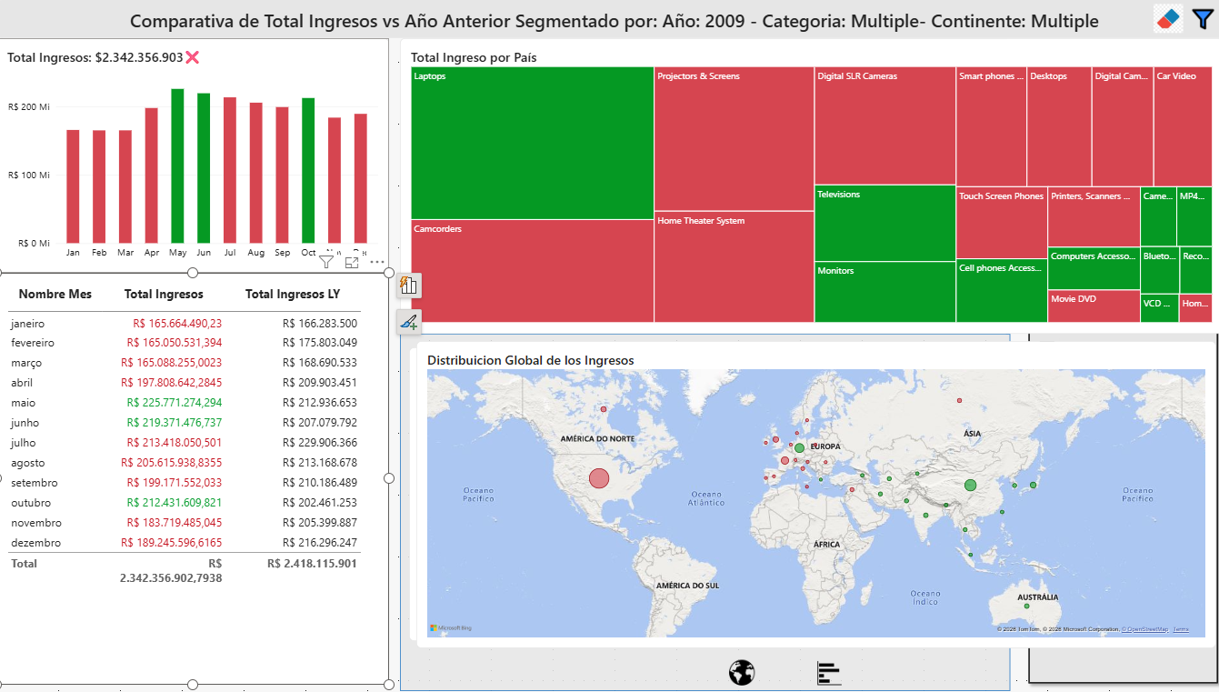Sort by Total Ingresos LY column header
Screen dimensions: 1219x692
(293, 294)
